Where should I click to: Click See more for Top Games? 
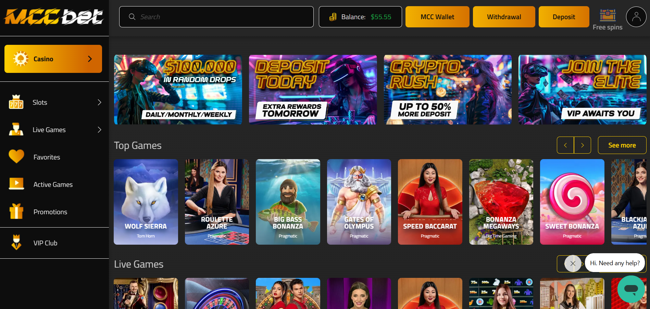click(622, 145)
